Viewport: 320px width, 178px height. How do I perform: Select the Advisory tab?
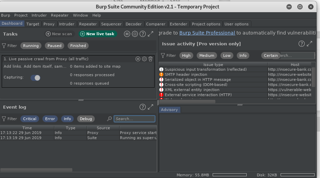click(170, 110)
